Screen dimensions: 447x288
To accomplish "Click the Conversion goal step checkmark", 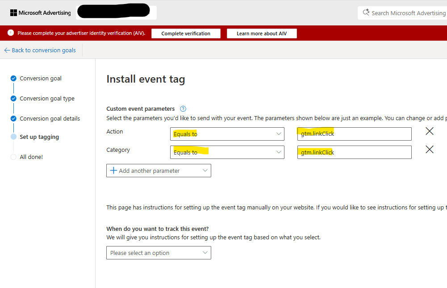I will [x=13, y=79].
